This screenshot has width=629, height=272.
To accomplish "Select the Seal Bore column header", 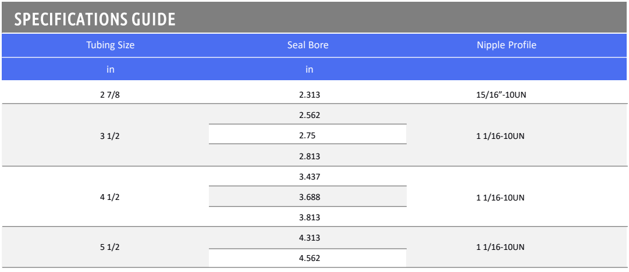I will coord(308,45).
